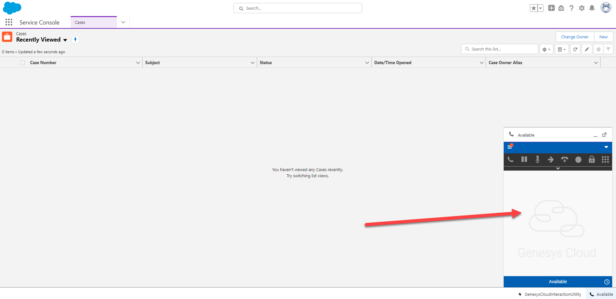
Task: Pop out the Genesys phone panel
Action: point(604,135)
